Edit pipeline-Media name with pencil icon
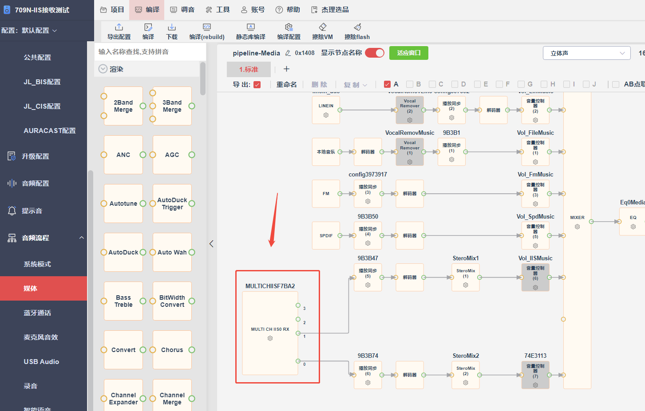 (288, 53)
